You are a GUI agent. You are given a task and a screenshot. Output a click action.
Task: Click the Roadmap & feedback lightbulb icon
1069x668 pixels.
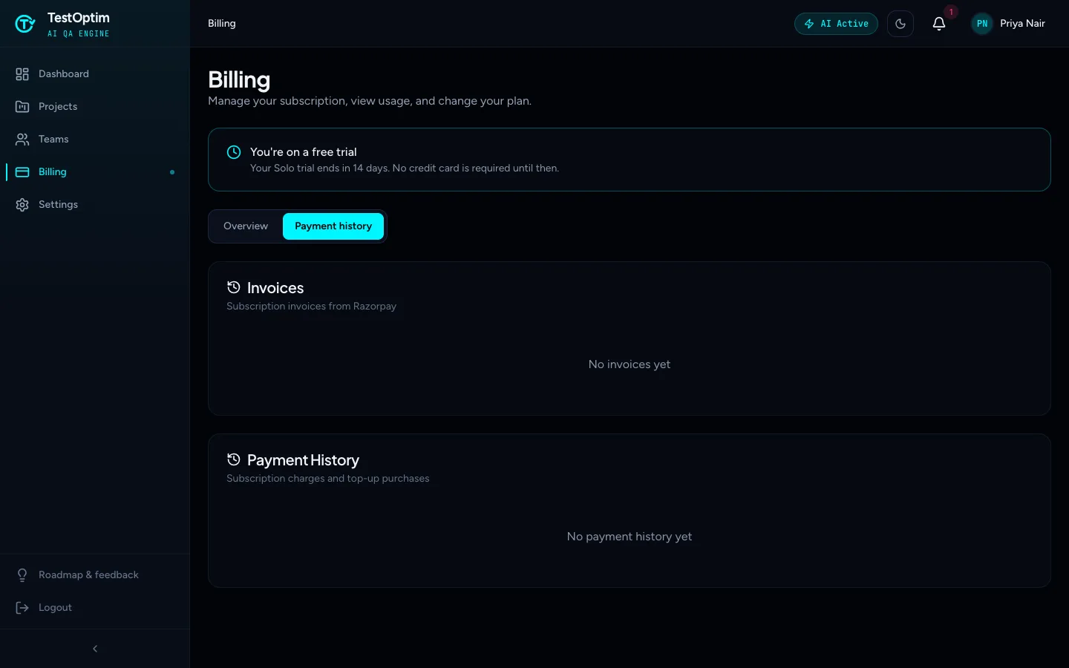22,575
